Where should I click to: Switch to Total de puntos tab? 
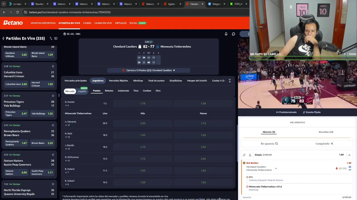156,81
